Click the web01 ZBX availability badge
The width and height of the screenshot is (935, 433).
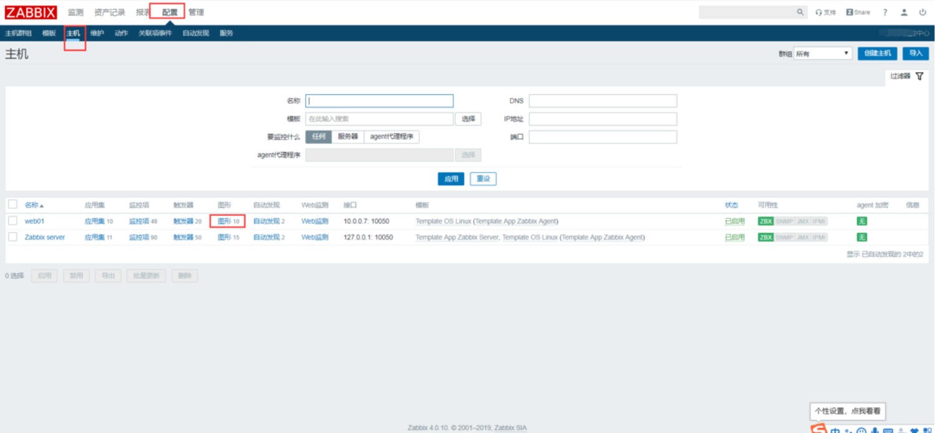pos(765,221)
